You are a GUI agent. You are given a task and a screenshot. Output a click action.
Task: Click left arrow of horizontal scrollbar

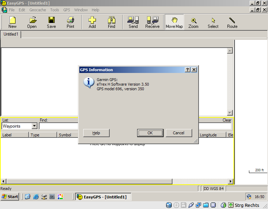click(4, 181)
